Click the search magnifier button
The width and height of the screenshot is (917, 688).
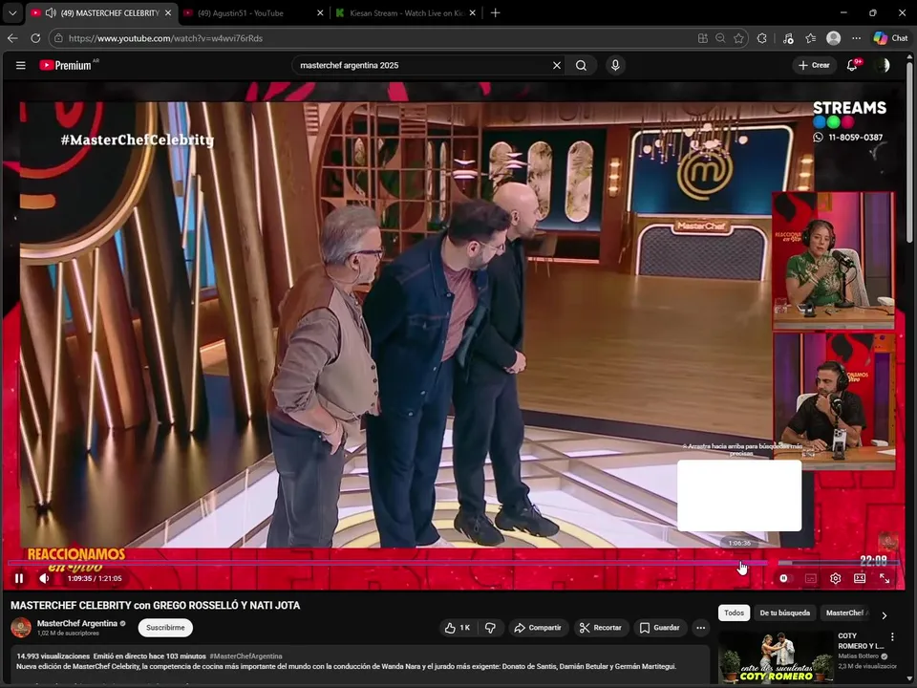tap(581, 65)
